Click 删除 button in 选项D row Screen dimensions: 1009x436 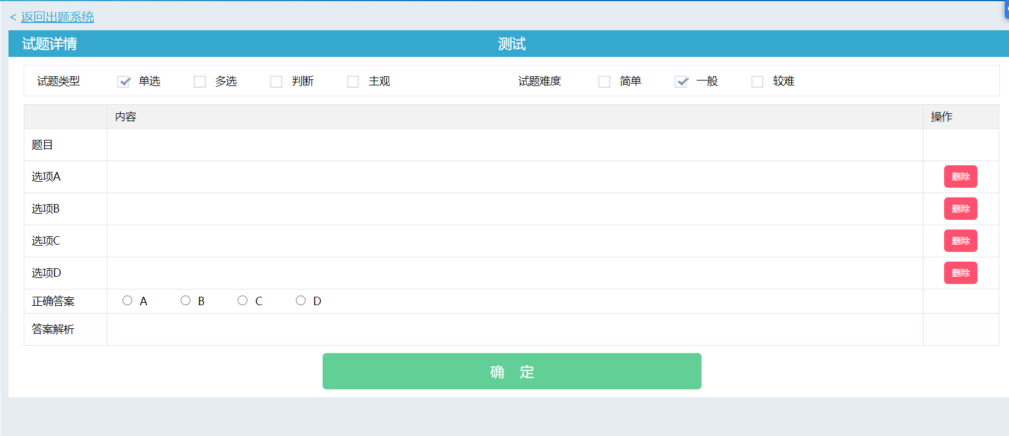pyautogui.click(x=960, y=273)
